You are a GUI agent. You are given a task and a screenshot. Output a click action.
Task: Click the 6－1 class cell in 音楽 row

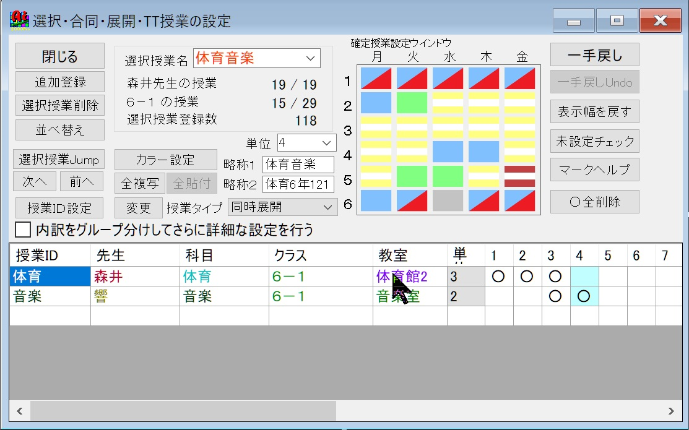point(321,296)
